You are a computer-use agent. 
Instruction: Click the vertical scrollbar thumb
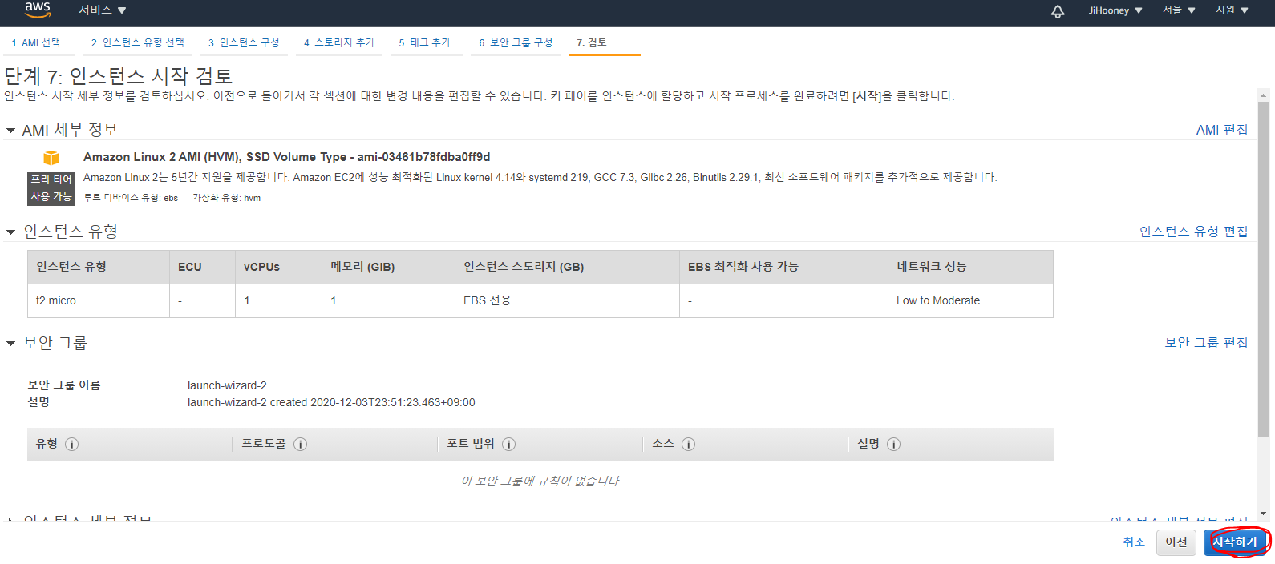1263,268
